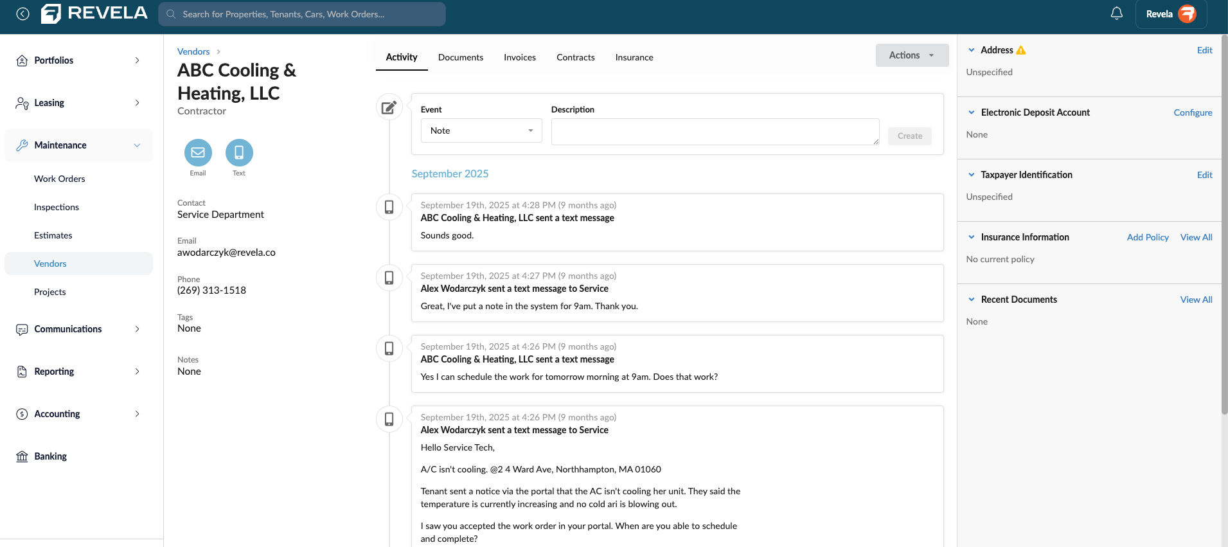Click vendor phone (269) 313-1518
The width and height of the screenshot is (1228, 547).
click(x=211, y=291)
